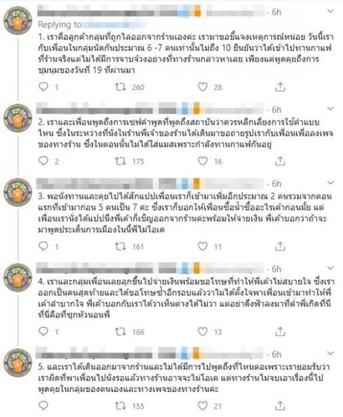
Task: Share the first tweet in the thread
Action: 280,87
